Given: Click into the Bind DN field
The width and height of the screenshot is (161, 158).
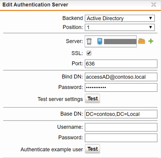Looking at the screenshot, I should click(121, 77).
